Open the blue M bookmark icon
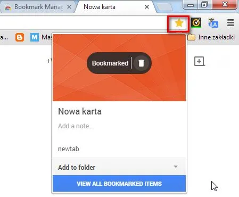The width and height of the screenshot is (239, 197). tap(35, 37)
